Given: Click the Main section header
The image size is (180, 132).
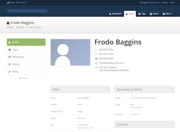Looking at the screenshot, I should pos(80,89).
